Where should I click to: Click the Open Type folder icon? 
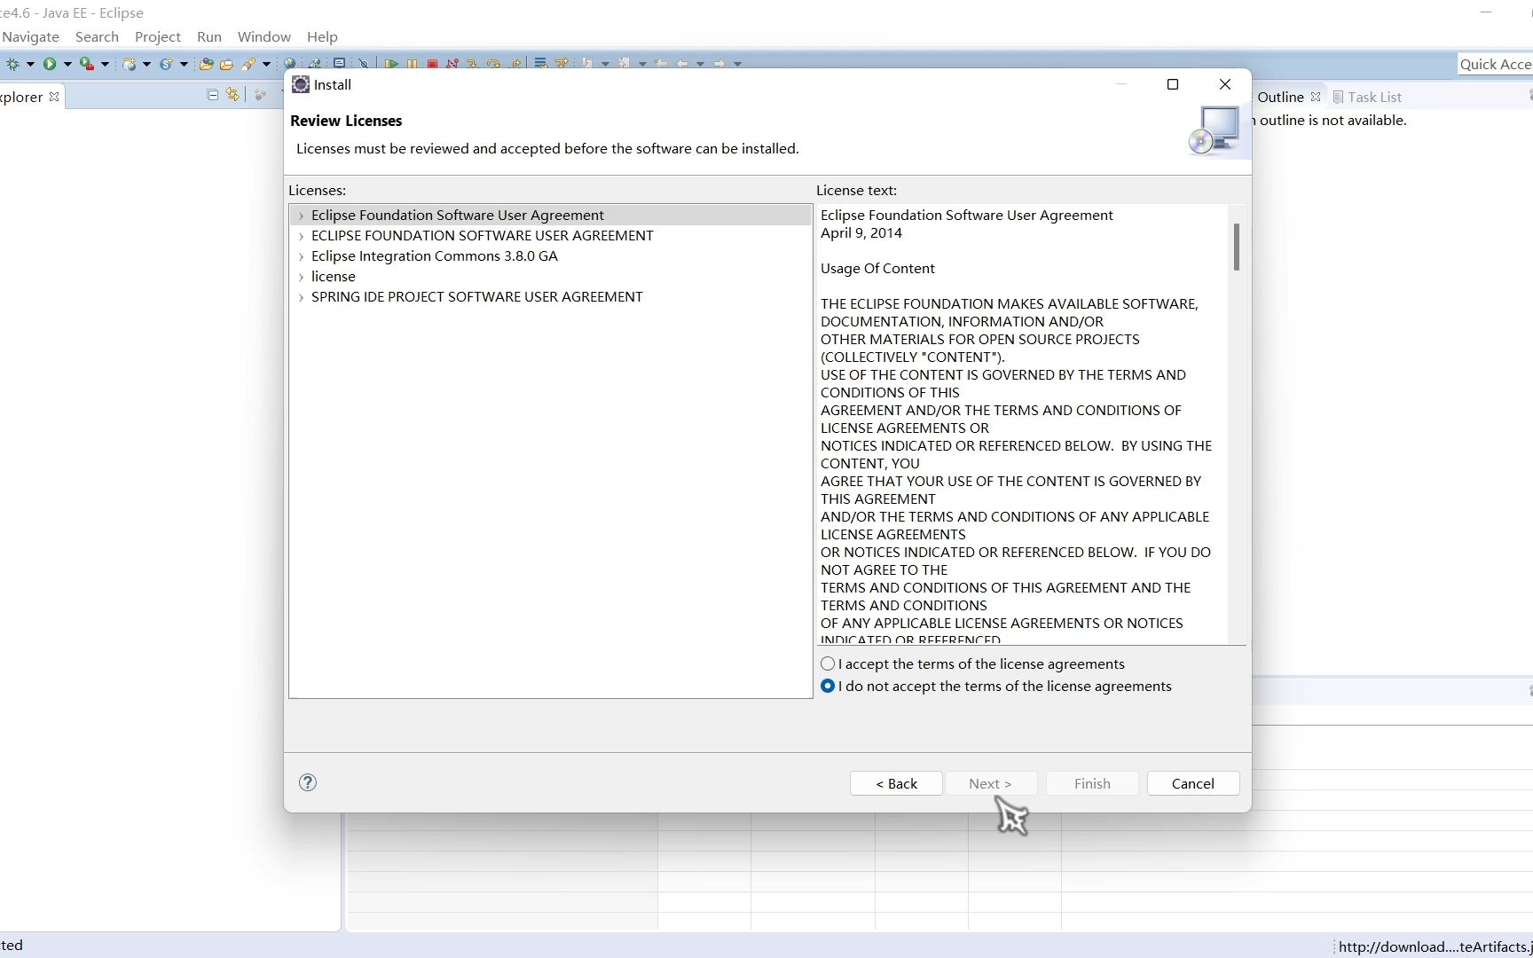coord(206,64)
